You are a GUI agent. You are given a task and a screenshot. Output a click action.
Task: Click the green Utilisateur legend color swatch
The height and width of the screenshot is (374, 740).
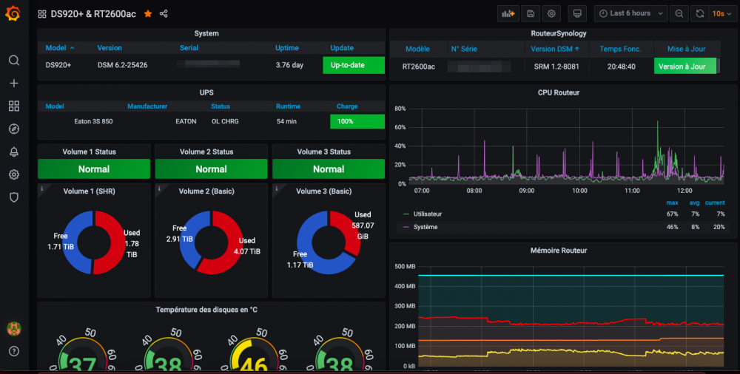406,214
